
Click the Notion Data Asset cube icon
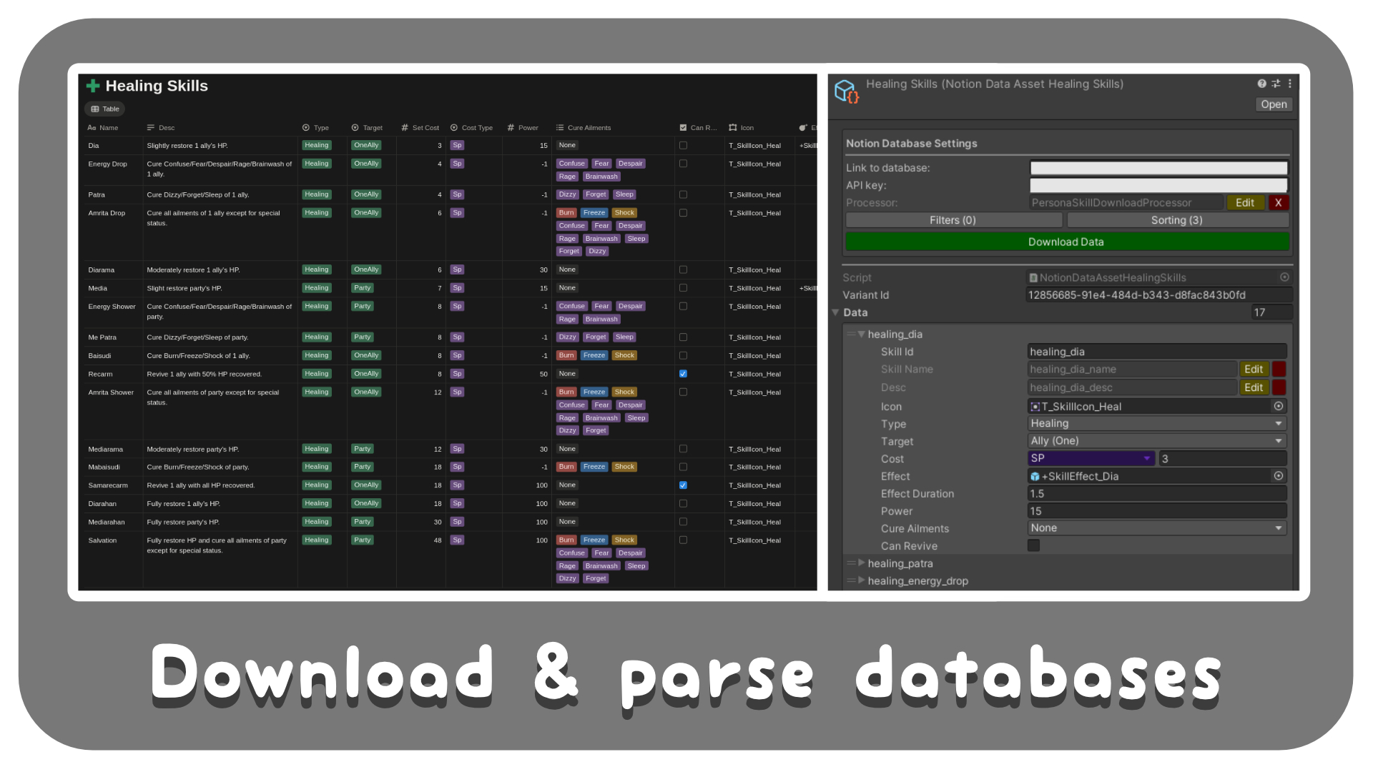(846, 91)
